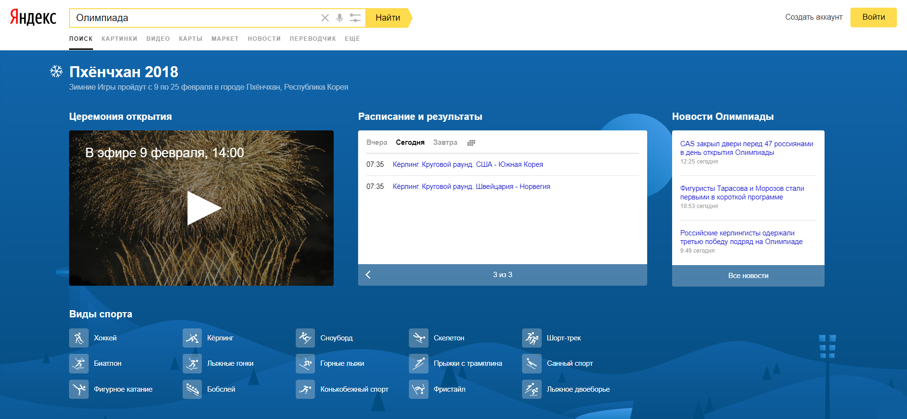Click the Шорт-трек sport icon
This screenshot has width=907, height=419.
(532, 338)
